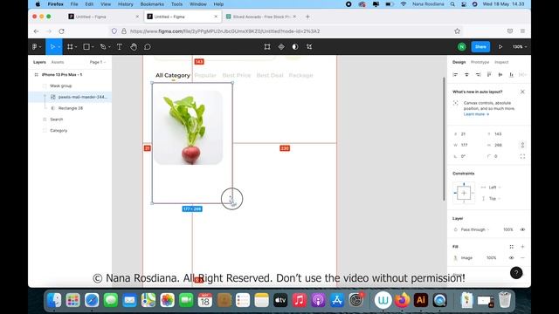Select the Comment tool
The height and width of the screenshot is (314, 559).
coord(148,46)
